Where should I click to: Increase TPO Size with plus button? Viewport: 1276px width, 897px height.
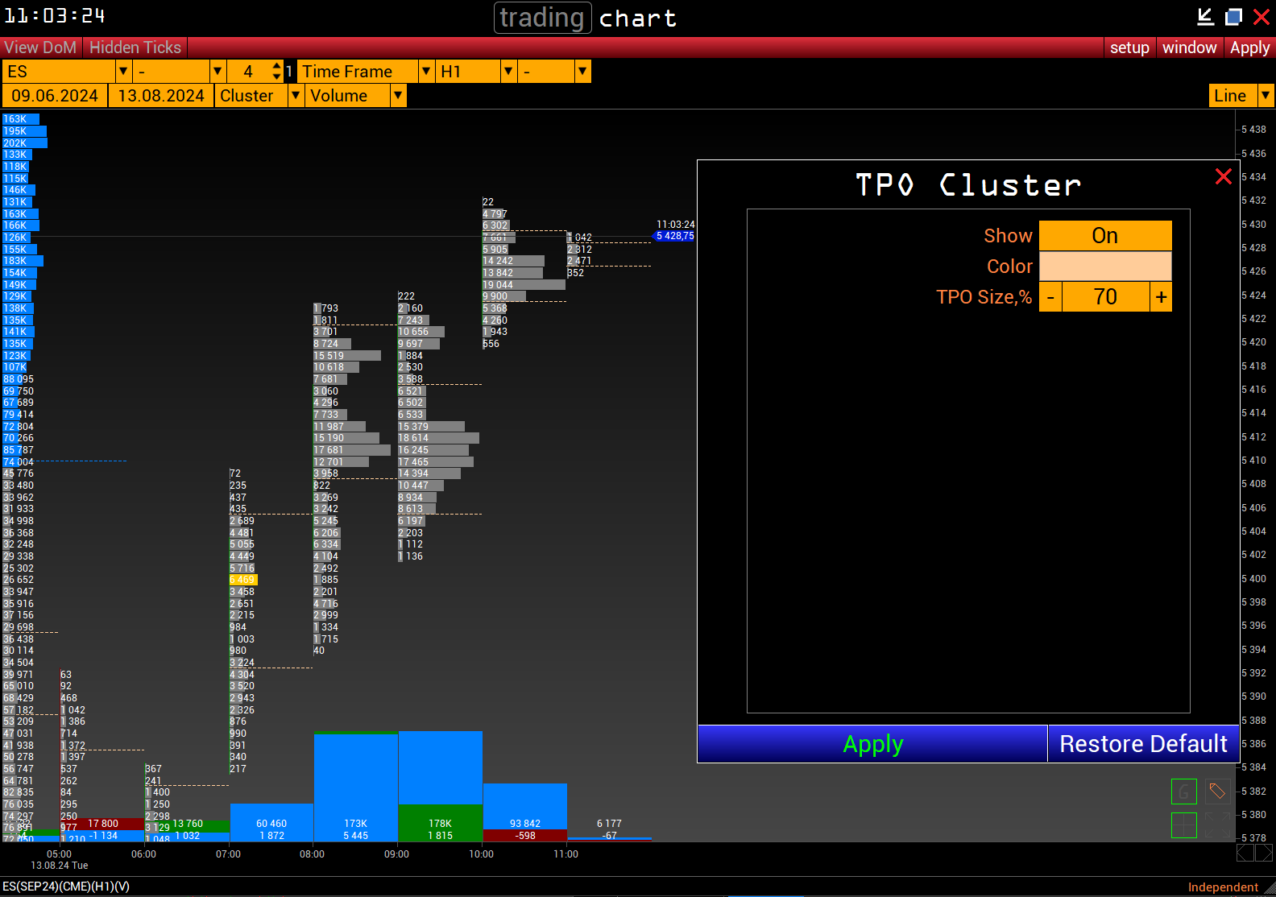[x=1160, y=297]
